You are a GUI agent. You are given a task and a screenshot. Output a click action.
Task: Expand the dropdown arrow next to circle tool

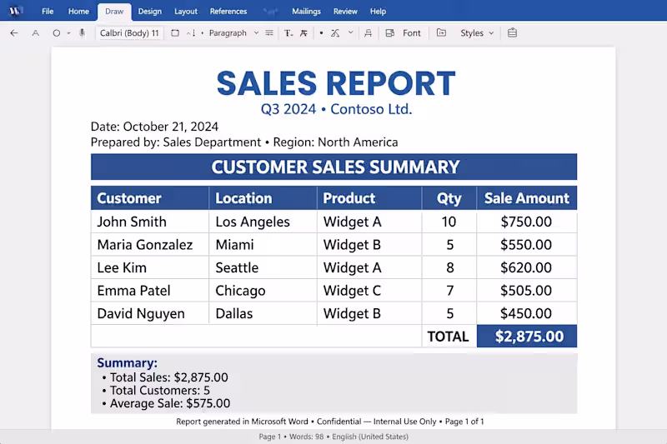point(68,33)
